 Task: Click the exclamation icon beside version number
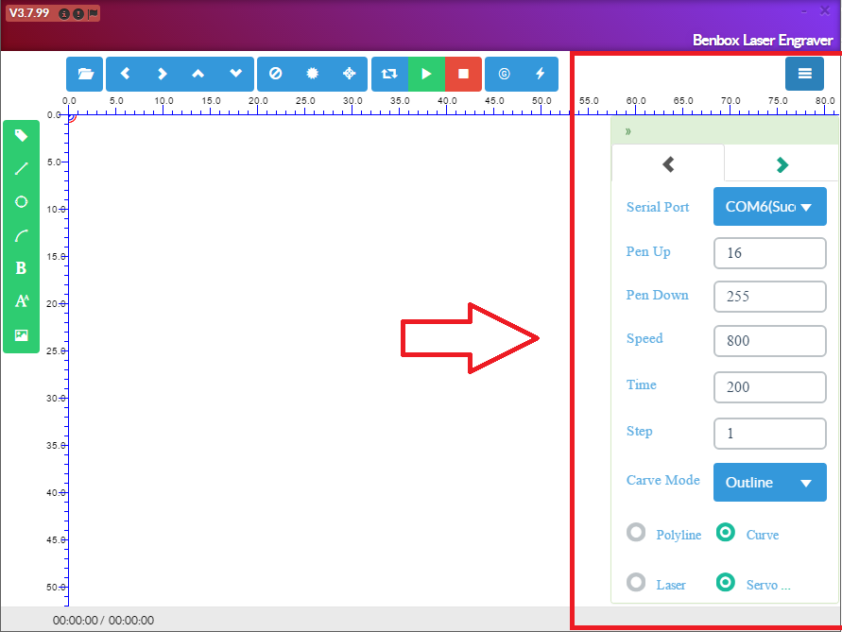click(78, 14)
